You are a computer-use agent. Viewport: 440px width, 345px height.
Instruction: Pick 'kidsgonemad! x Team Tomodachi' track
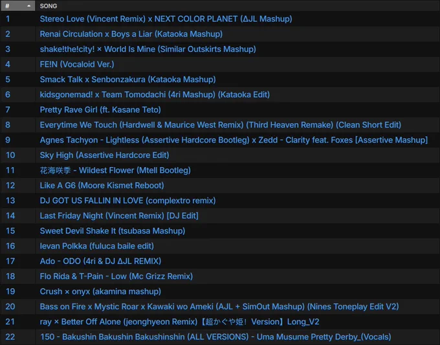point(155,95)
